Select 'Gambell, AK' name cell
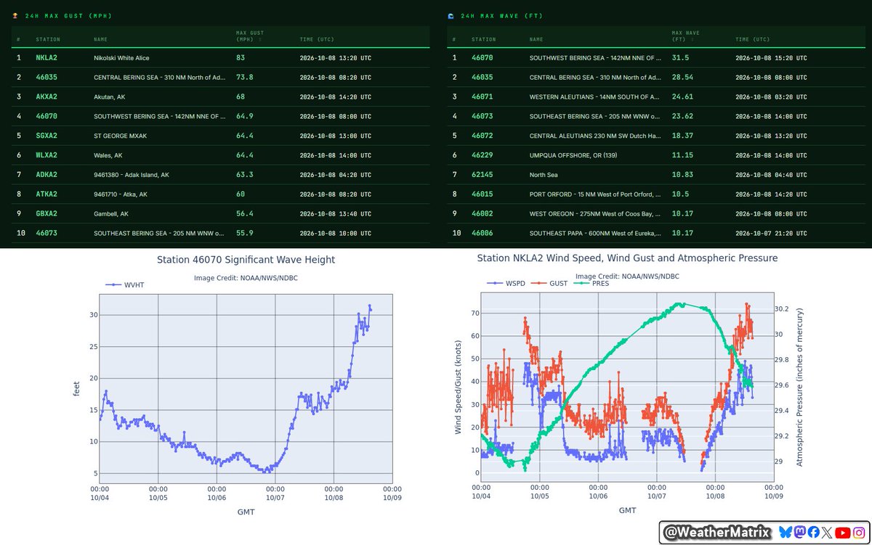Image resolution: width=872 pixels, height=545 pixels. [110, 214]
